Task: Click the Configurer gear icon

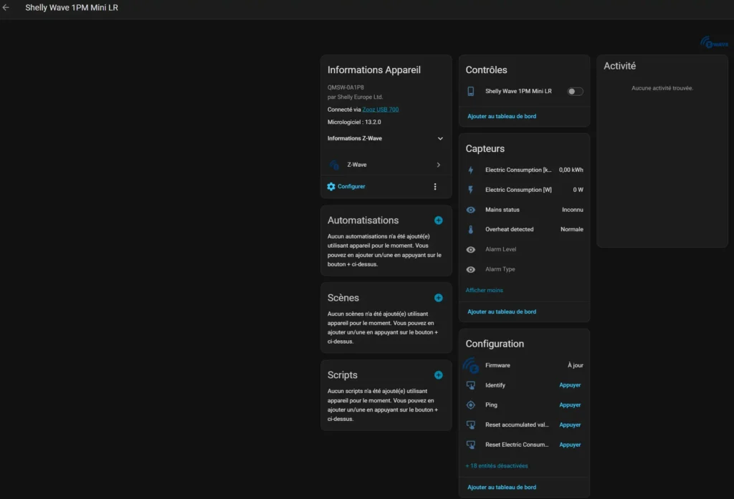Action: point(331,187)
